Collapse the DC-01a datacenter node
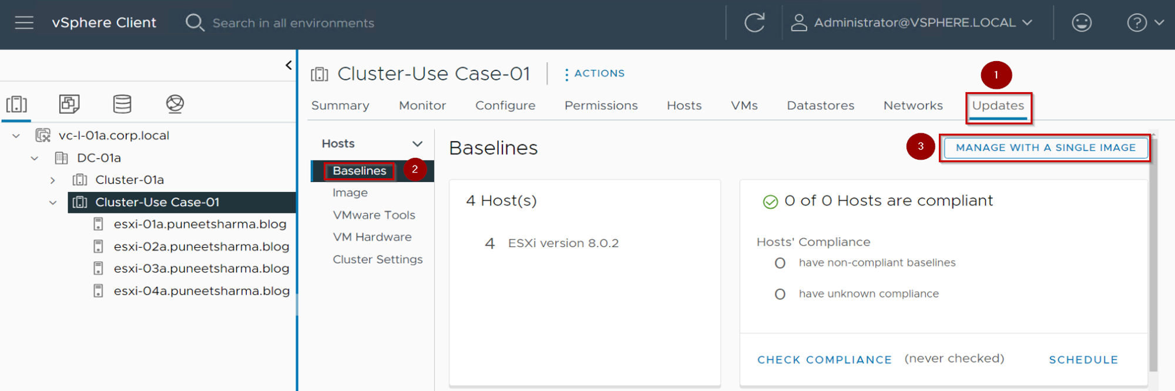 35,159
